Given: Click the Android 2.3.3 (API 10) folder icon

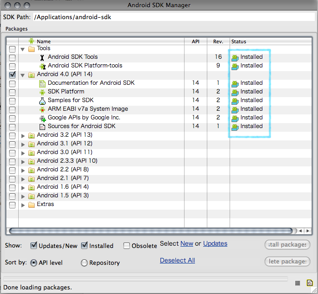Looking at the screenshot, I should (x=31, y=162).
